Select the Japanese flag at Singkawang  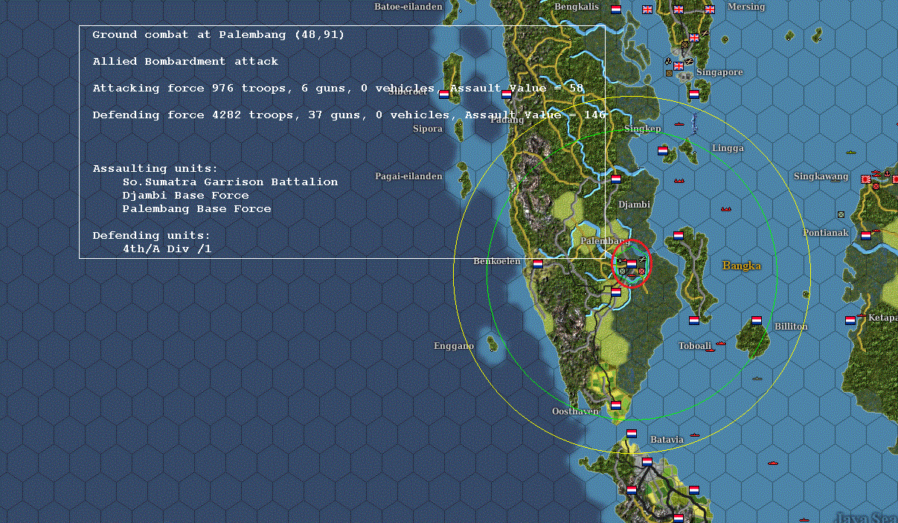866,179
